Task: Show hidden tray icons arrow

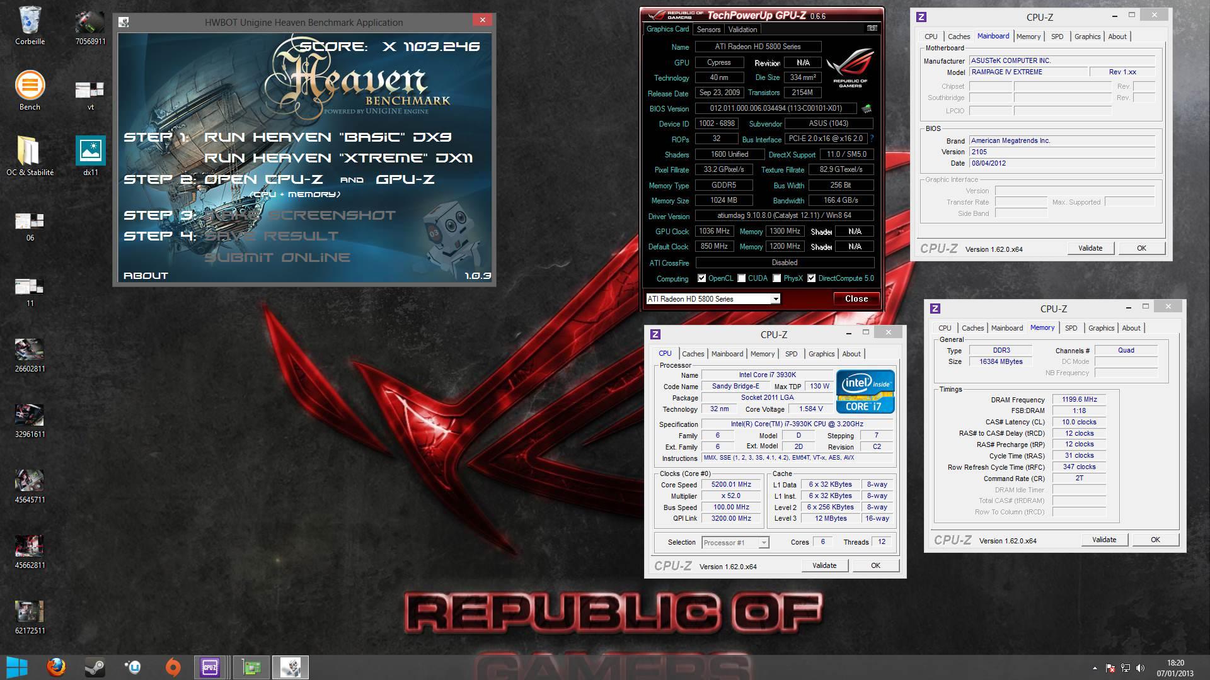Action: point(1095,668)
